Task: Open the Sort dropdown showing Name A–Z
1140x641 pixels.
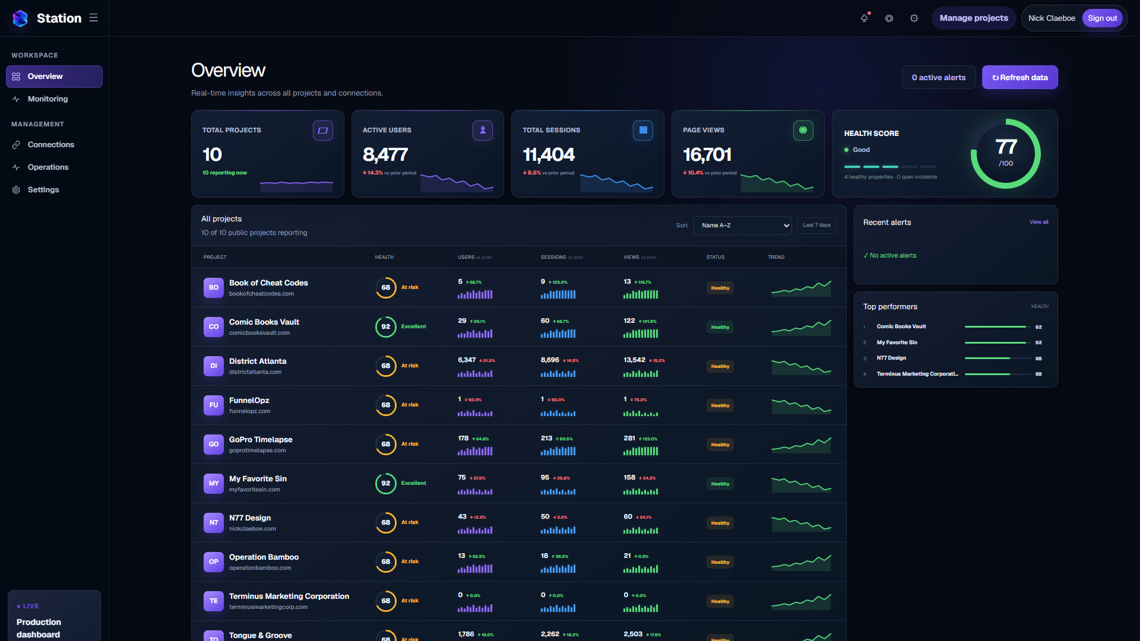Action: click(x=743, y=226)
